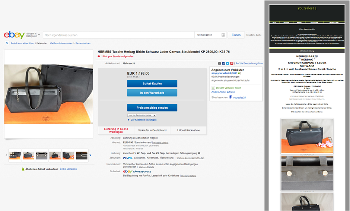Click the Artikelbeschreibung header bar
This screenshot has width=350, height=211.
point(307,51)
